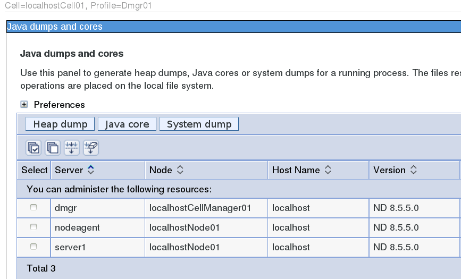The width and height of the screenshot is (461, 279).
Task: Sort table by Server column
Action: click(91, 170)
